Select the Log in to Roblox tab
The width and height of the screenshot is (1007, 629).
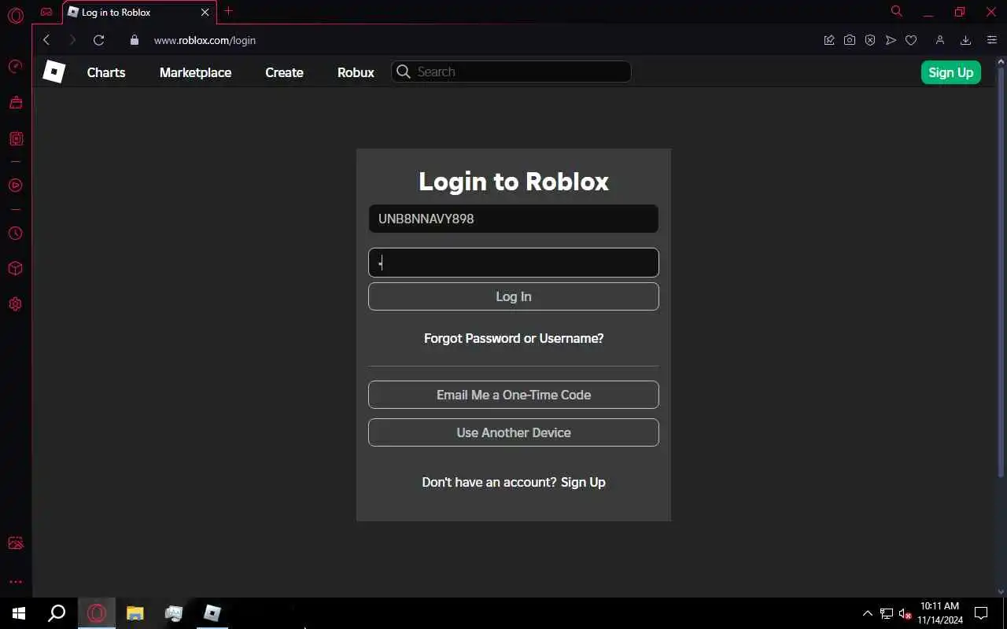point(138,13)
